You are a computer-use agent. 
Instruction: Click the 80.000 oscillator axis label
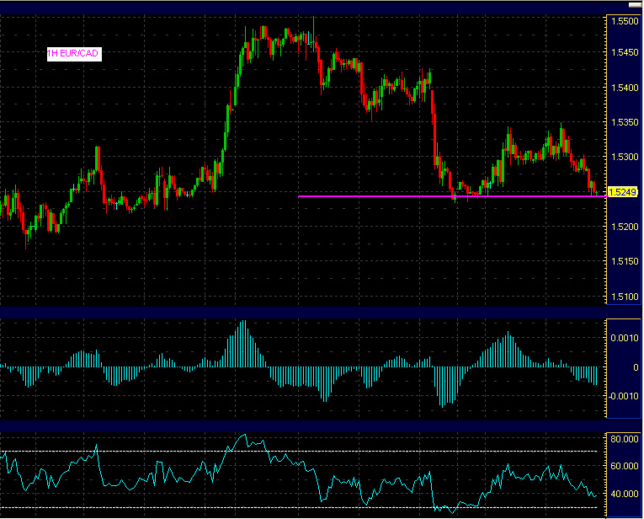click(625, 439)
